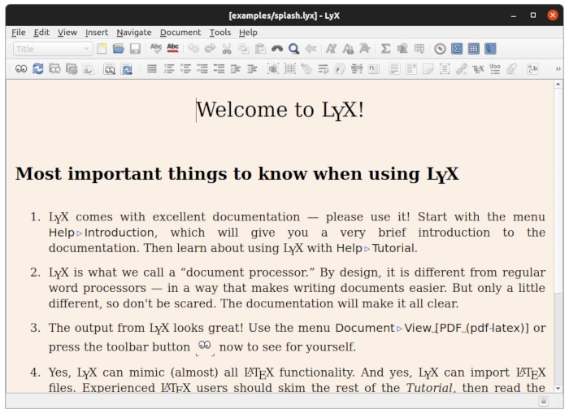Insert graphics icon in toolbar

pyautogui.click(x=402, y=49)
